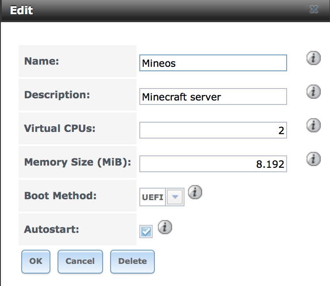
Task: Click the Boot Method label text
Action: 60,196
